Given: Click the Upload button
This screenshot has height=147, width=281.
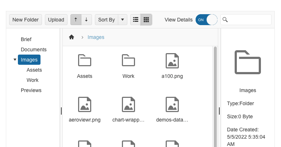Looking at the screenshot, I should click(56, 20).
